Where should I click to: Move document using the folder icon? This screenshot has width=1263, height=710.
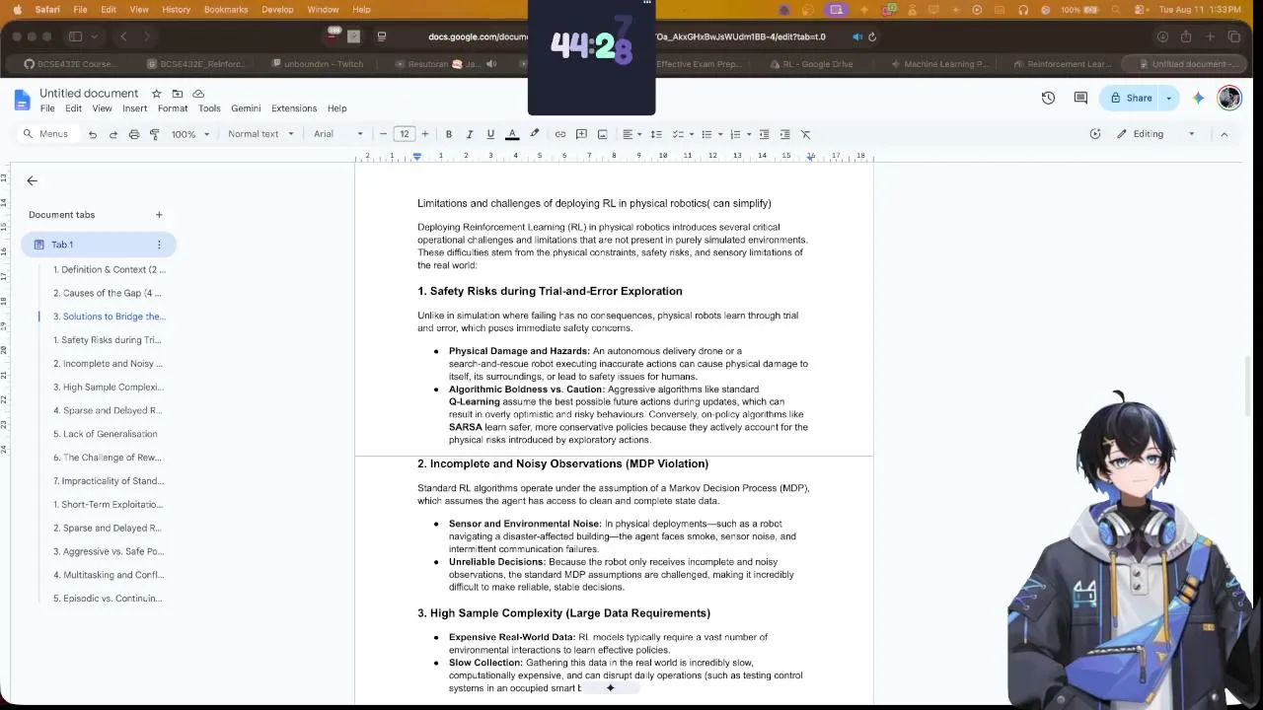click(178, 94)
